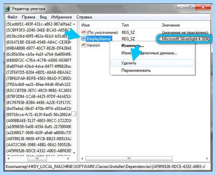
Task: Click the tree pane horizontal scroll right arrow
Action: 68,158
